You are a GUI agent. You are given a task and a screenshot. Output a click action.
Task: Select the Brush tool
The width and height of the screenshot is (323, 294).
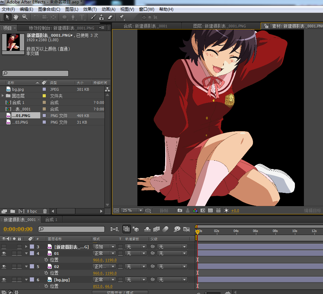[x=93, y=17]
